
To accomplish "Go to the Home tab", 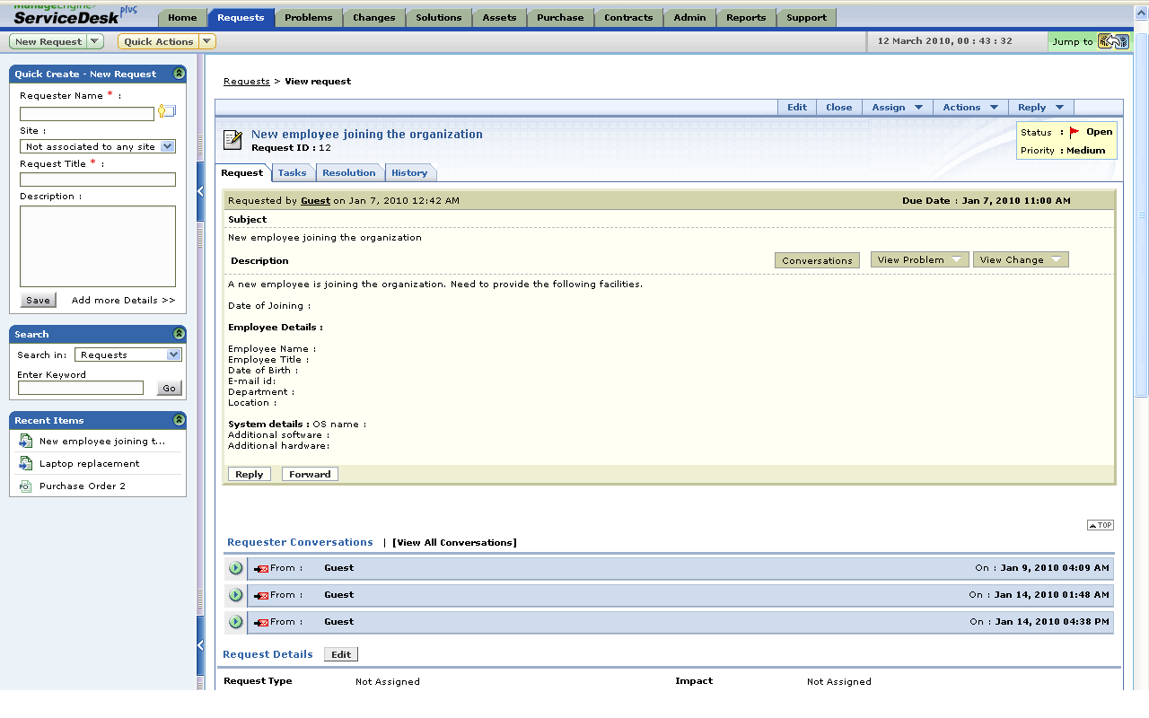I will click(x=182, y=18).
